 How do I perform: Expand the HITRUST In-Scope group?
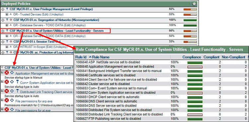point(7,47)
